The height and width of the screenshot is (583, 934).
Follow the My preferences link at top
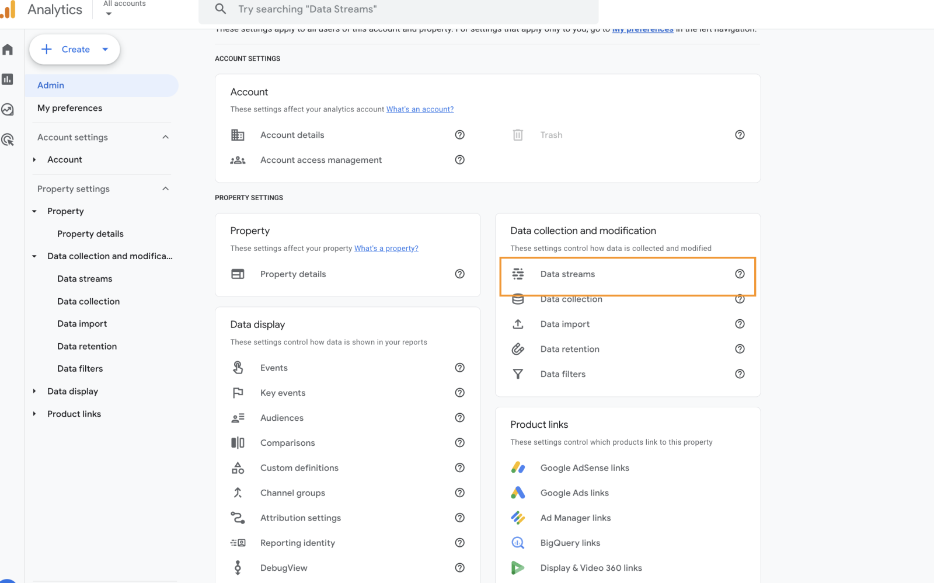pos(643,30)
